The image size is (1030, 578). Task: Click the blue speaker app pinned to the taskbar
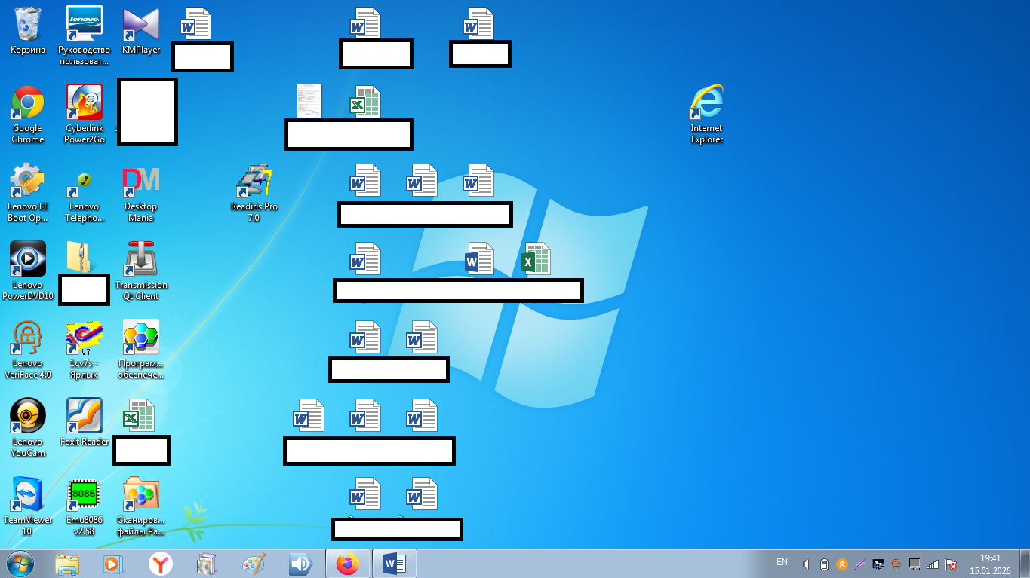pos(300,564)
